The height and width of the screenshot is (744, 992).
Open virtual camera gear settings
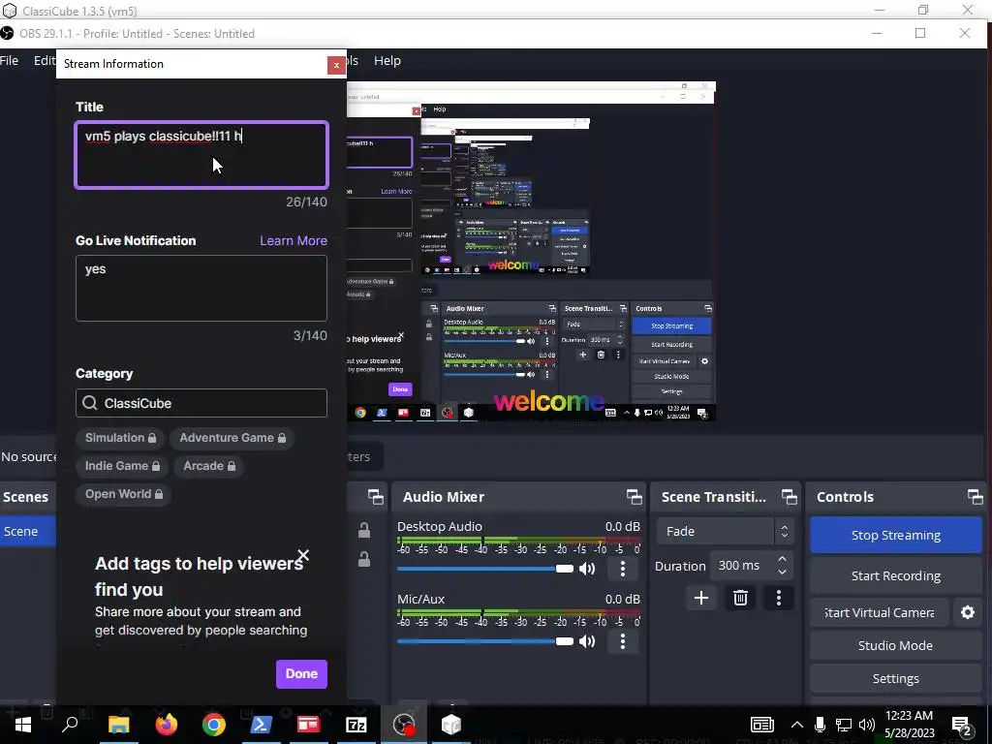click(x=968, y=612)
